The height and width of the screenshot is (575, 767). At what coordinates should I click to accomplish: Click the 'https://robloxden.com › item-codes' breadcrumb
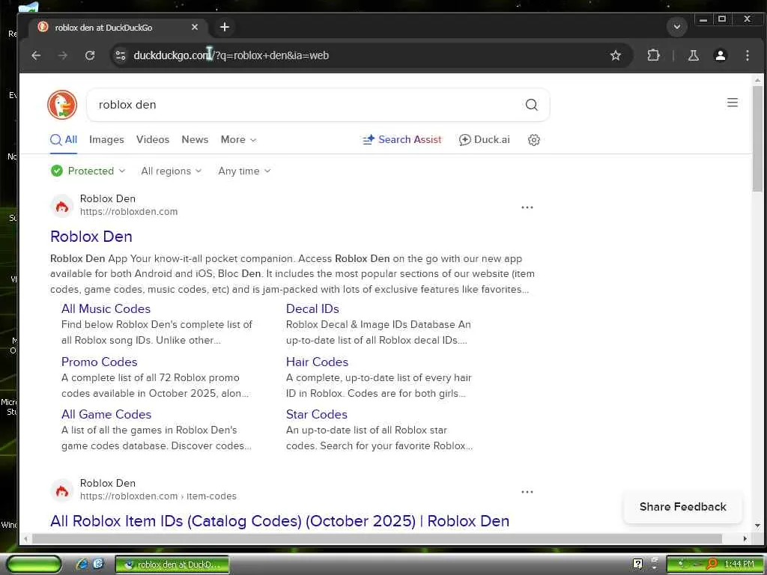(x=158, y=496)
